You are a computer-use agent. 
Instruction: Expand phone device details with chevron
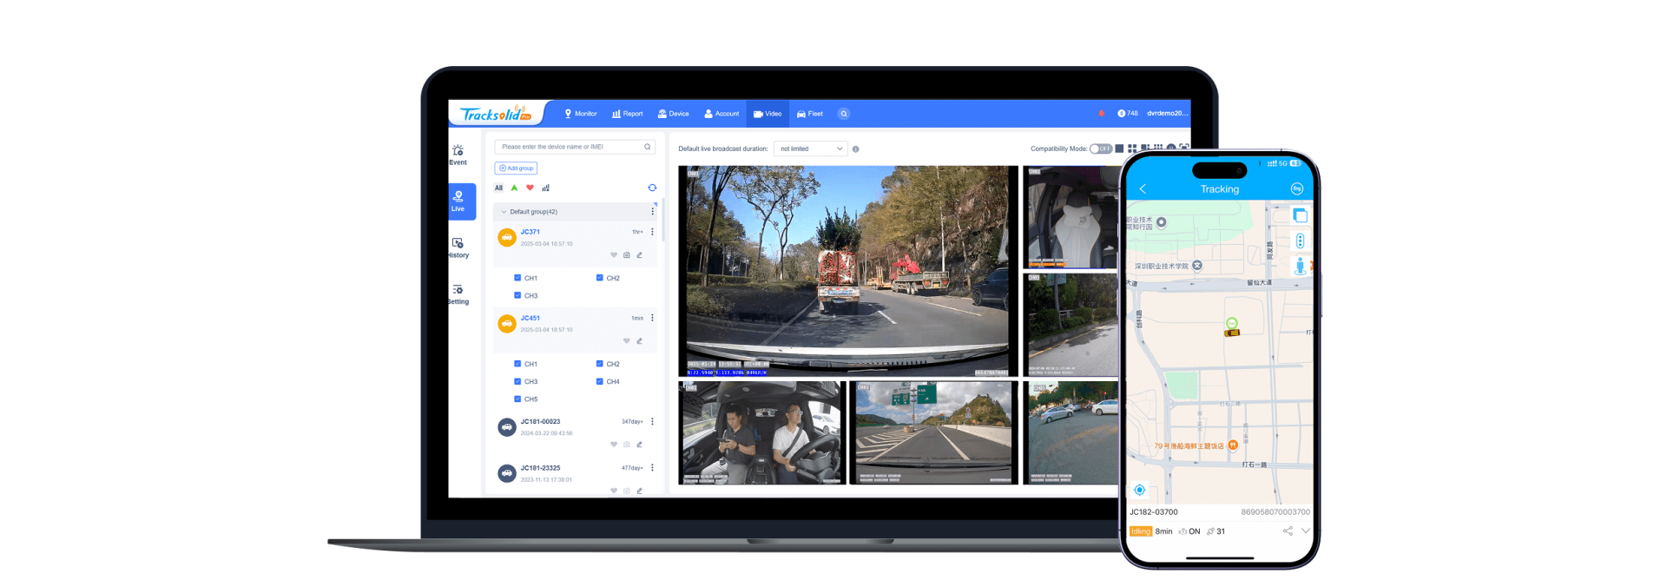click(x=1305, y=531)
